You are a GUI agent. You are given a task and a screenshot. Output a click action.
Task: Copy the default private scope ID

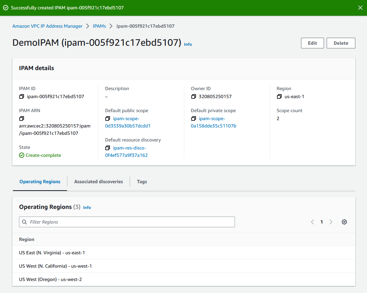(194, 118)
